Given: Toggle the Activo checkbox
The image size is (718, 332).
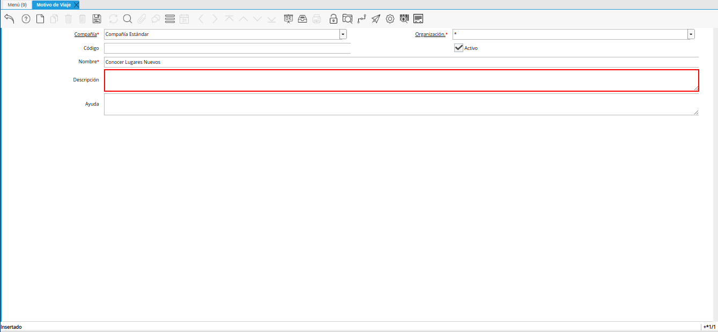Looking at the screenshot, I should coord(458,48).
